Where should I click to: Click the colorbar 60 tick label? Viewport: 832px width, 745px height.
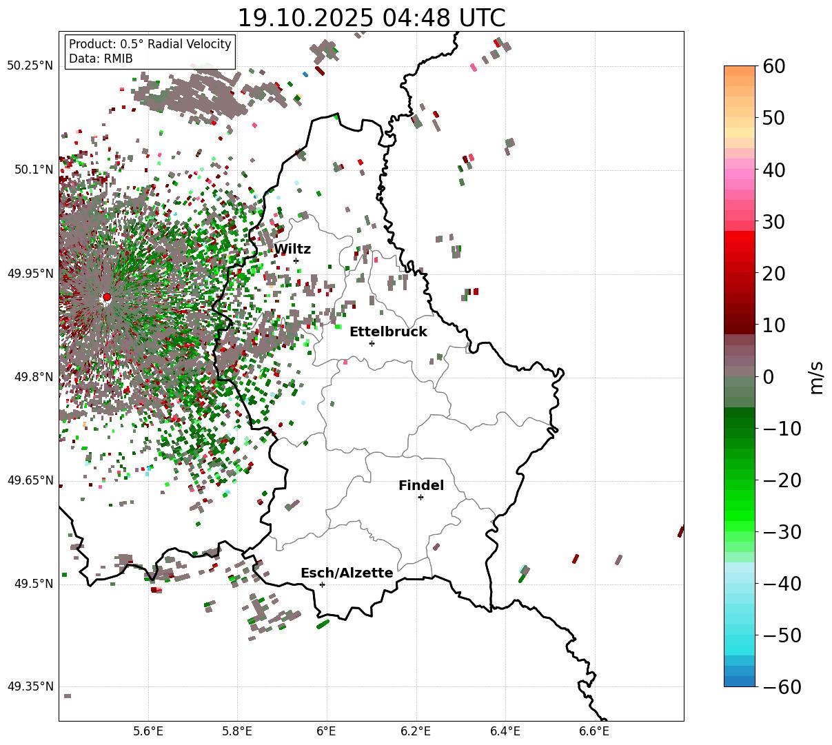point(773,66)
